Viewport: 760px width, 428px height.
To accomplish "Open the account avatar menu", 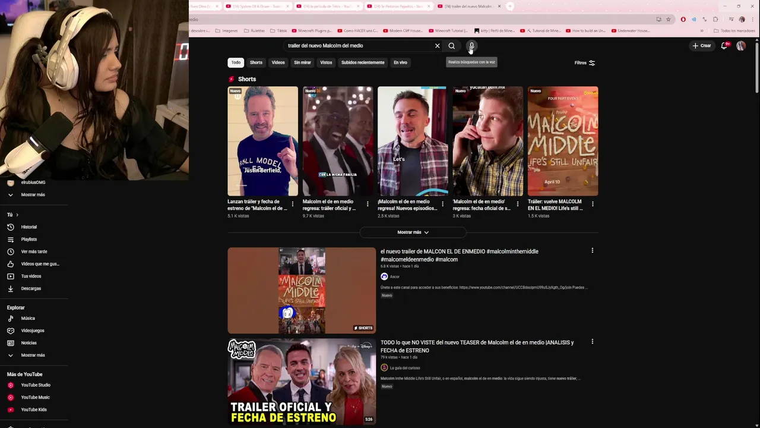I will click(741, 46).
